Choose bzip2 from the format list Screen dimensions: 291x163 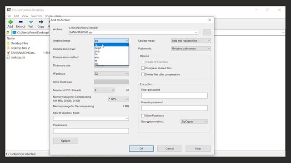pyautogui.click(x=111, y=48)
